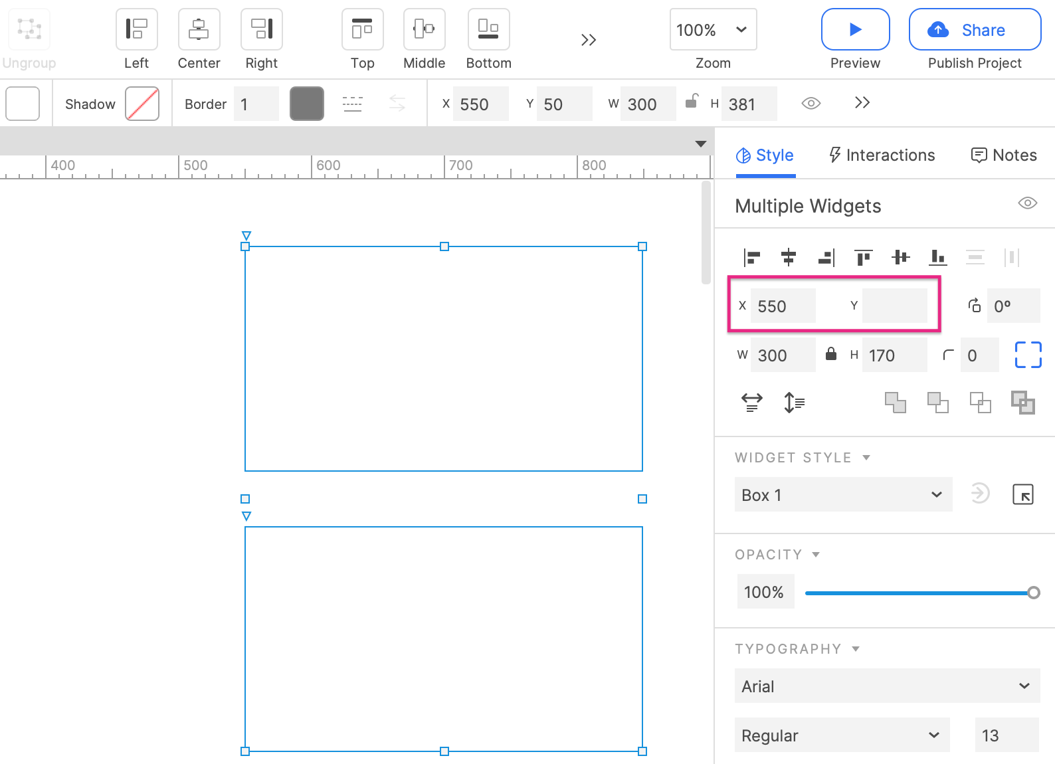The width and height of the screenshot is (1055, 764).
Task: Open the widget style manager icon
Action: coord(1022,494)
